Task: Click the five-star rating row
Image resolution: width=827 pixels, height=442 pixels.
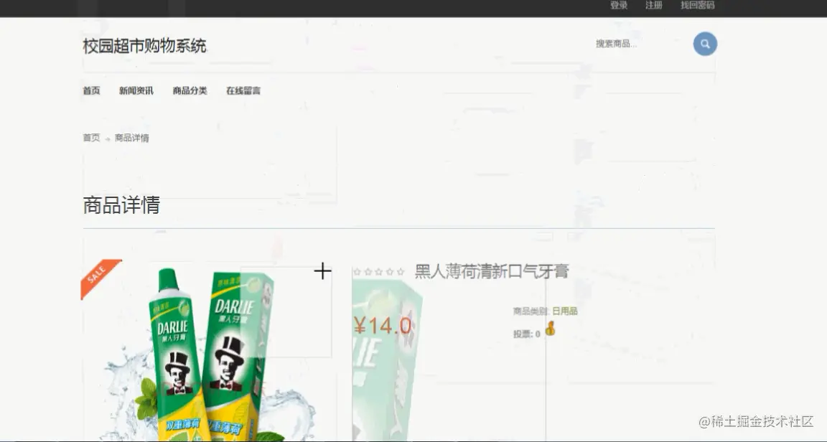Action: click(x=379, y=272)
